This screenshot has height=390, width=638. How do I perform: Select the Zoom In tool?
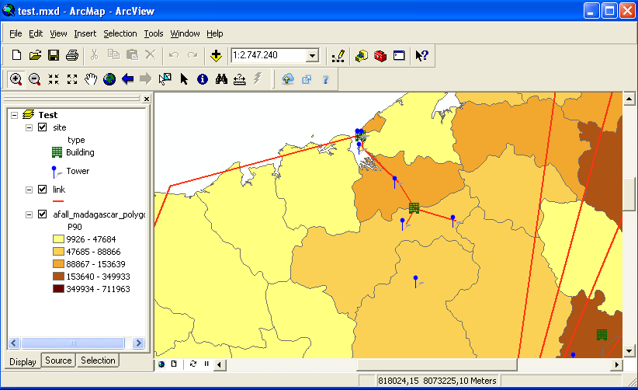pos(16,79)
